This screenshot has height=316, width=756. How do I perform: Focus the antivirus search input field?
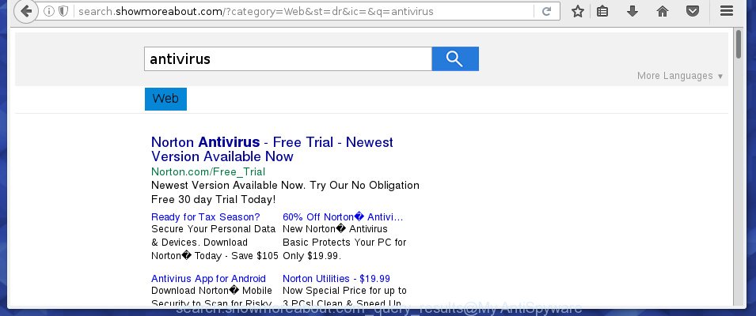[288, 58]
